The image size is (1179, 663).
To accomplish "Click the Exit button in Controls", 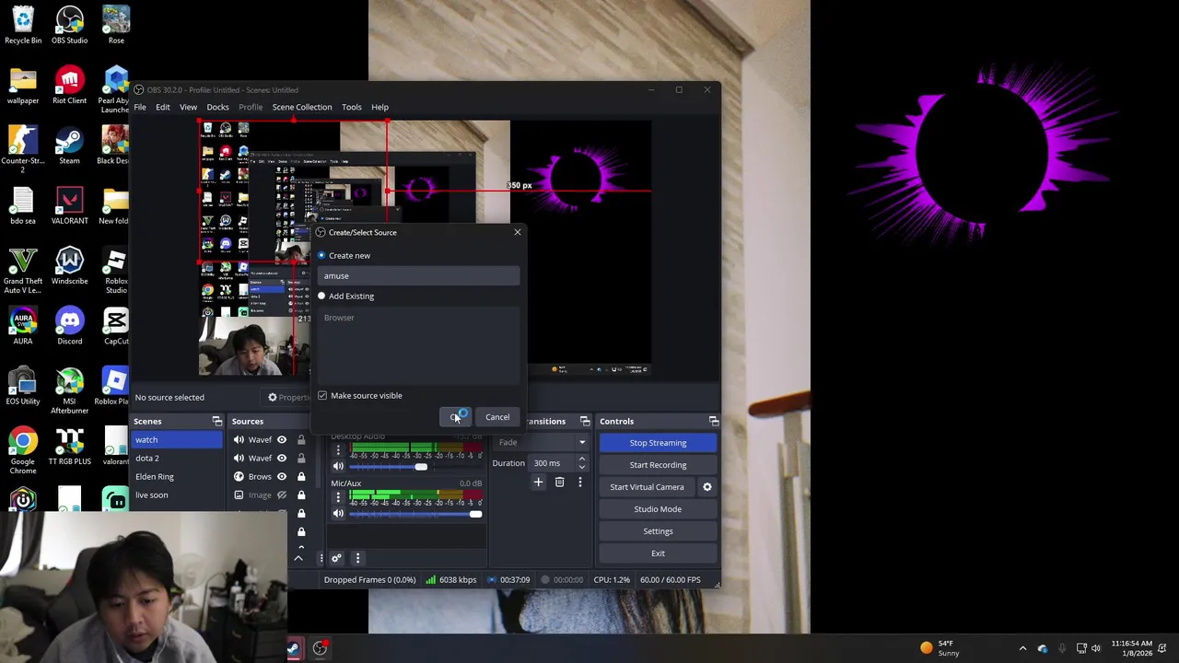I will [x=658, y=553].
